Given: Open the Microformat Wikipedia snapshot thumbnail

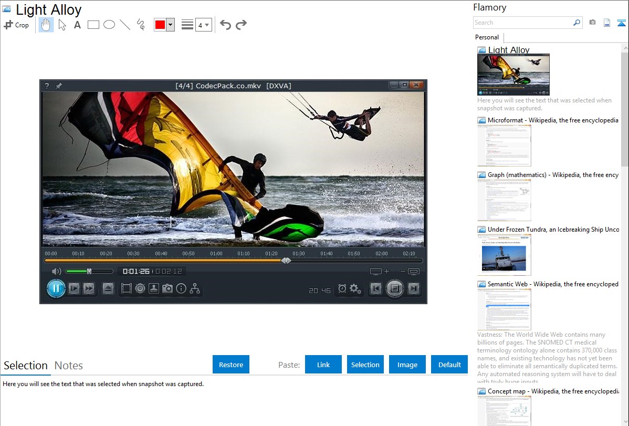Looking at the screenshot, I should click(x=504, y=146).
